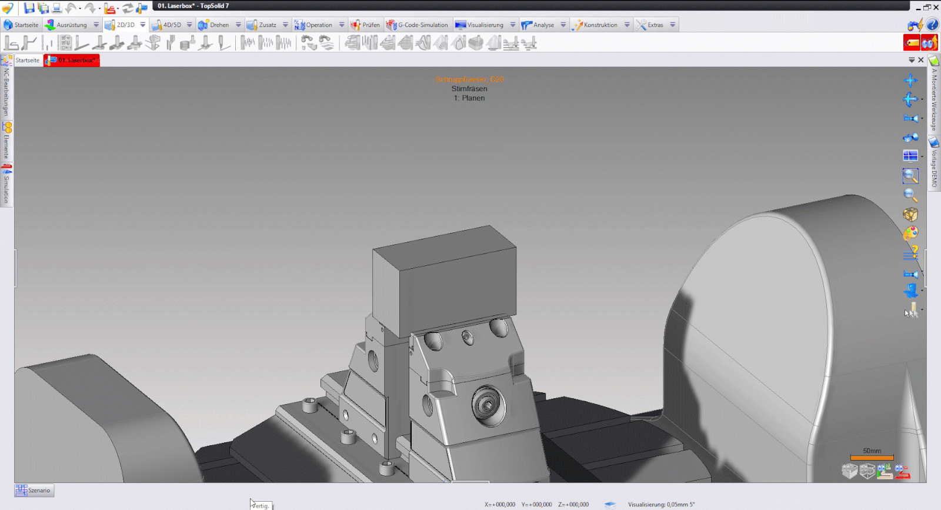Open the TopSolid application logo menu
This screenshot has width=941, height=510.
8,8
